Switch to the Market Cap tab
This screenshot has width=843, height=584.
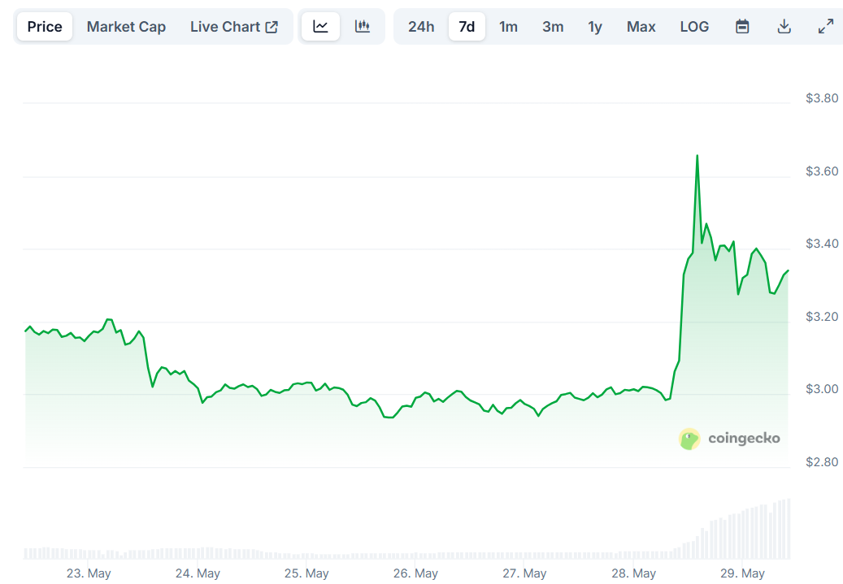[126, 27]
